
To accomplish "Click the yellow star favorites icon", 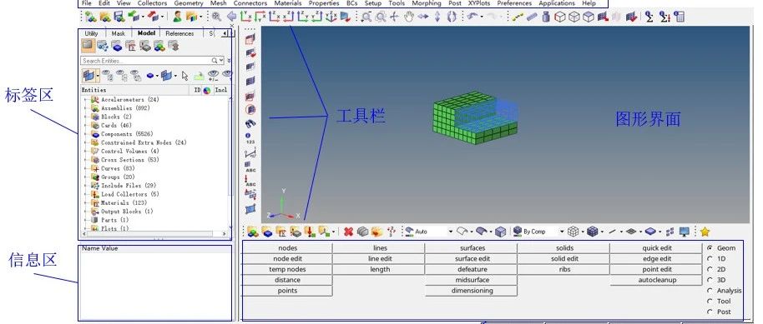I will tap(705, 232).
